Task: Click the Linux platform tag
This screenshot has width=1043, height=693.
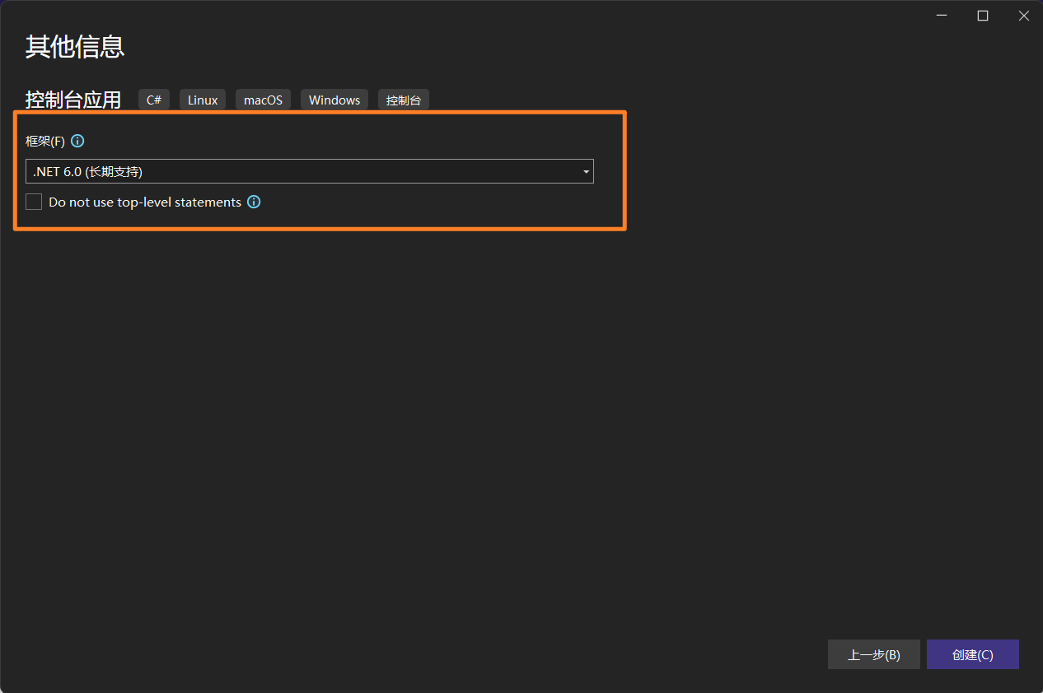Action: tap(203, 100)
